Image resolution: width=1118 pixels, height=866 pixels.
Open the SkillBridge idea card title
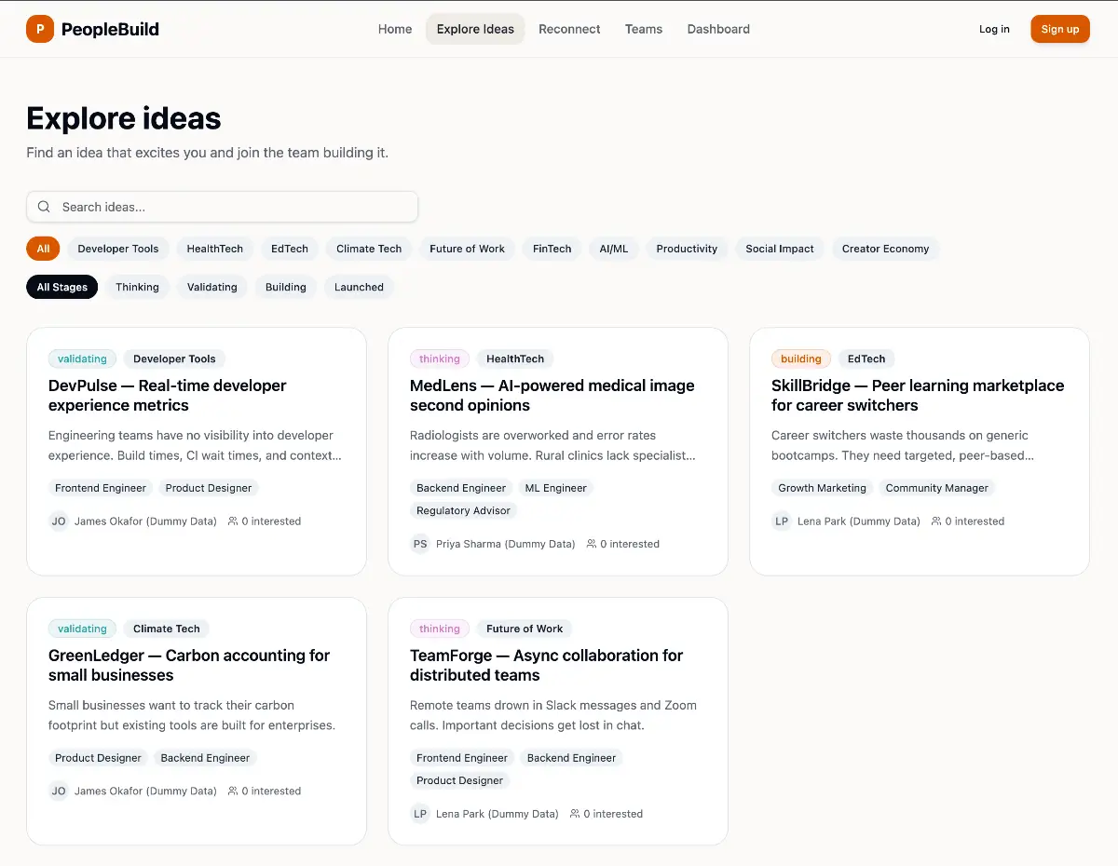(x=917, y=395)
